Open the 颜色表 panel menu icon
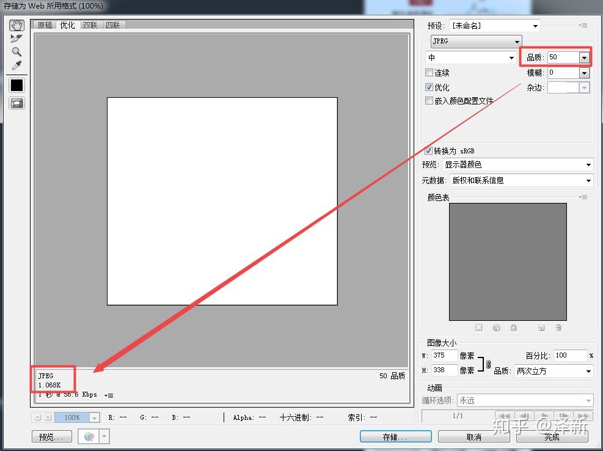The width and height of the screenshot is (603, 451). [x=584, y=197]
